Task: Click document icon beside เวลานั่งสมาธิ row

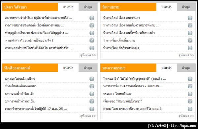Action: 92,25
